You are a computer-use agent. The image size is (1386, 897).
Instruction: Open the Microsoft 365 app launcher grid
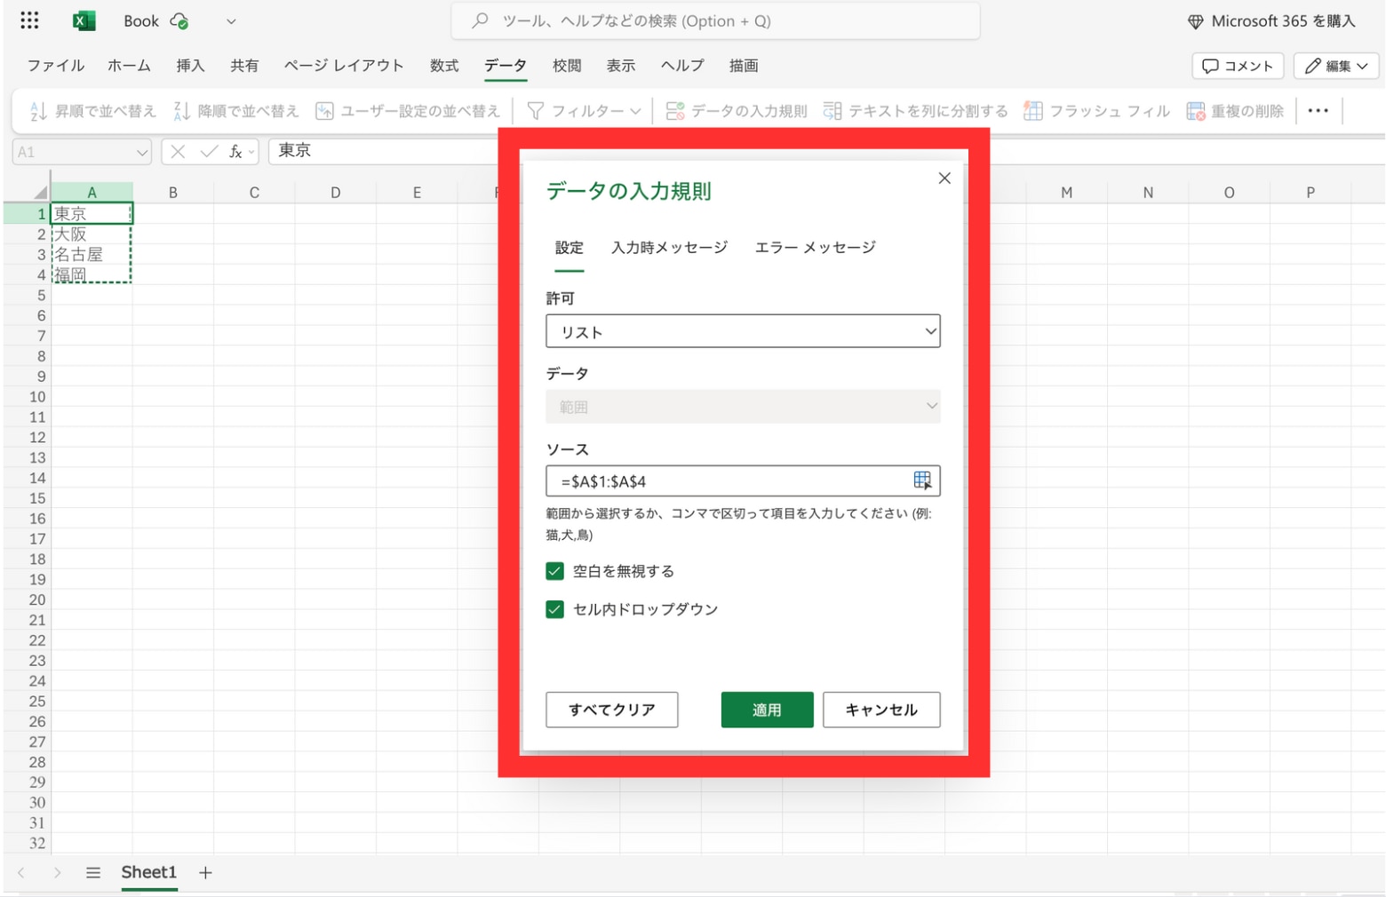pyautogui.click(x=29, y=20)
